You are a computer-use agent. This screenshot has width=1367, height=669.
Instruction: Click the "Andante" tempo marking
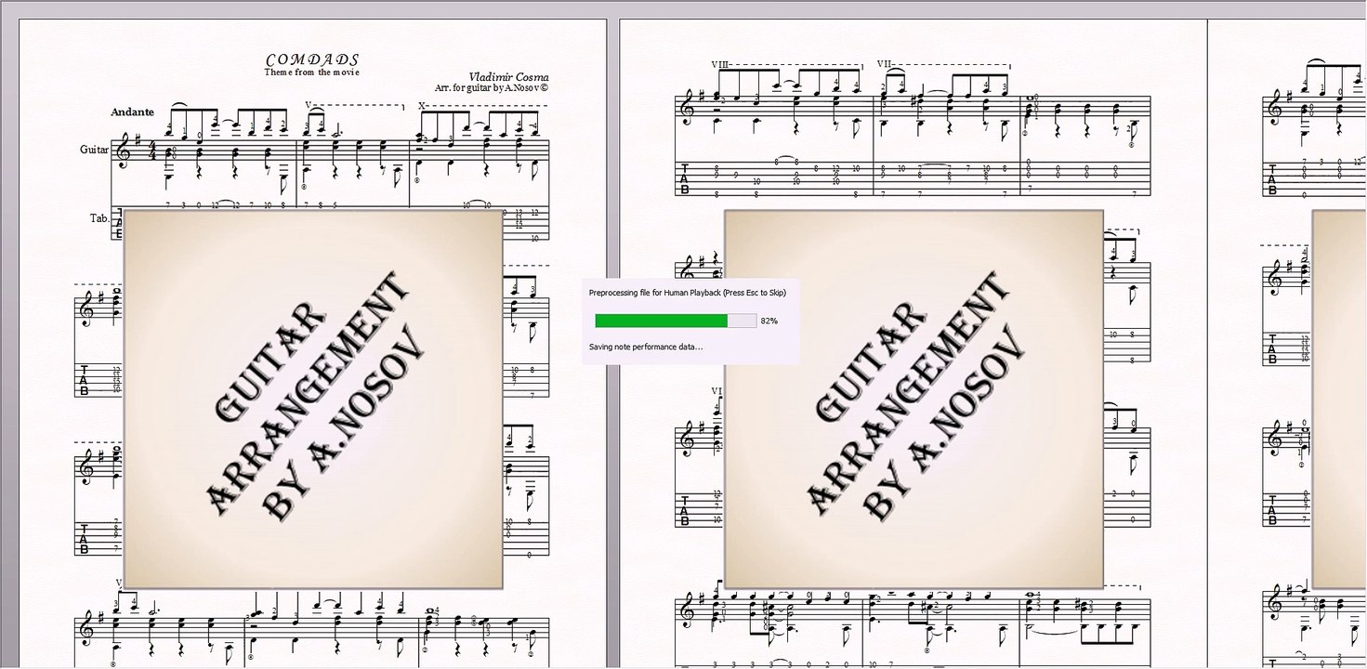coord(132,111)
